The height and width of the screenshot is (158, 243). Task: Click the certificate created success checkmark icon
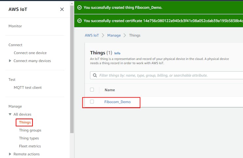(79, 21)
